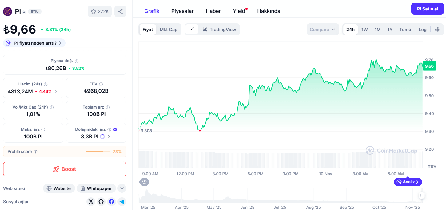Open the GitHub social link
The height and width of the screenshot is (210, 446).
[101, 202]
